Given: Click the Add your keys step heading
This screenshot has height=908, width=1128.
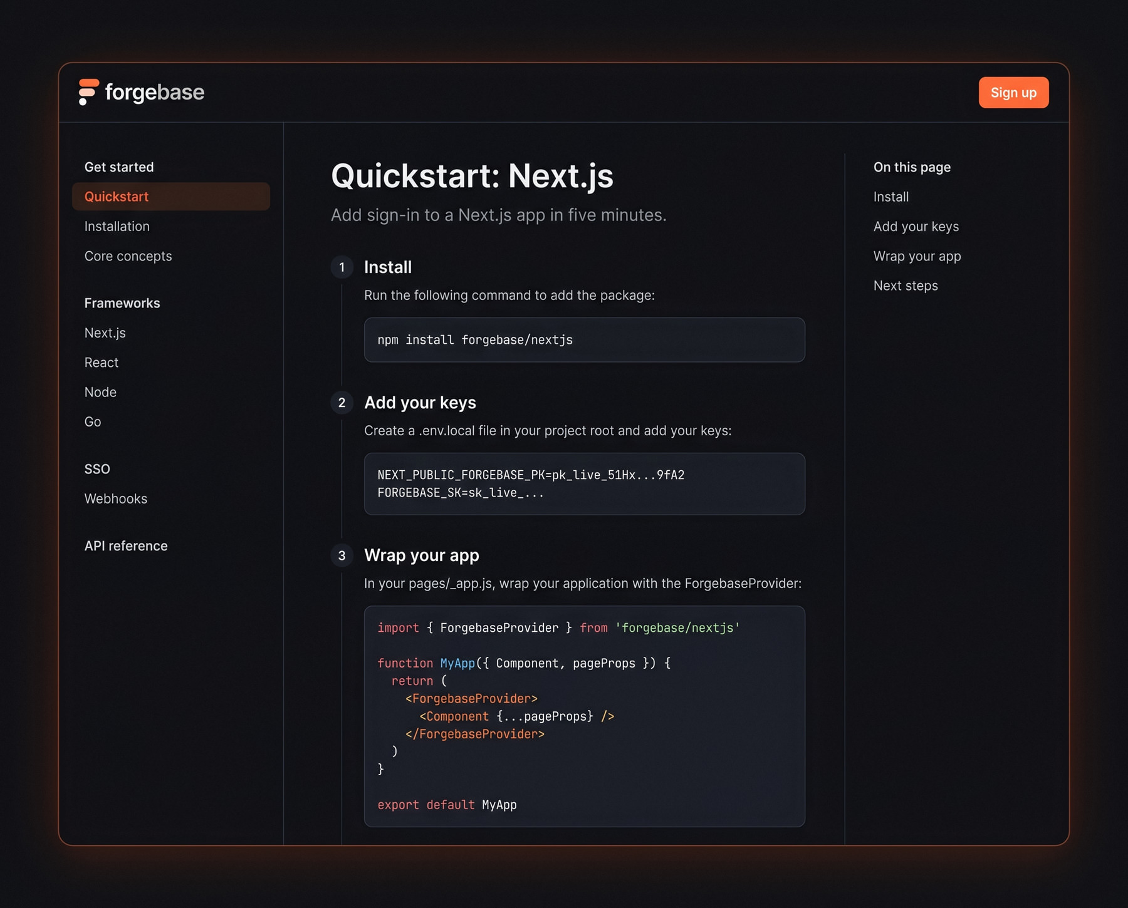Looking at the screenshot, I should (420, 403).
